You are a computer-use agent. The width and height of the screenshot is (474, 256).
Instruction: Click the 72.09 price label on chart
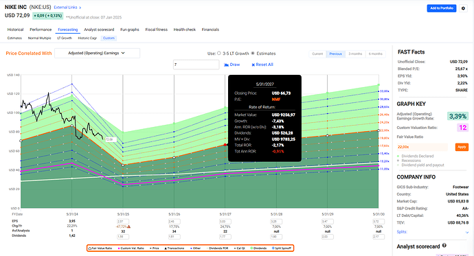click(x=110, y=139)
